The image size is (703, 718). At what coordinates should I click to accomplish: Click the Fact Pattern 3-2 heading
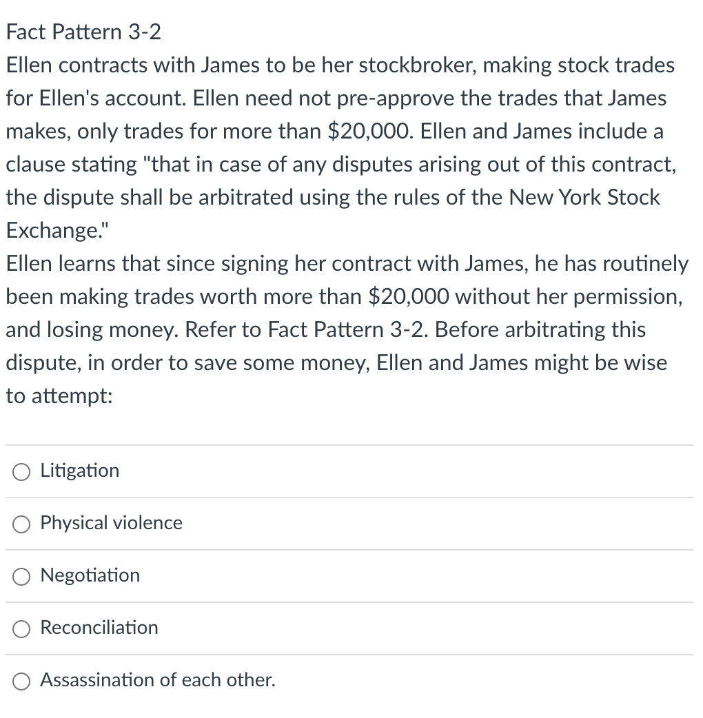pos(83,32)
